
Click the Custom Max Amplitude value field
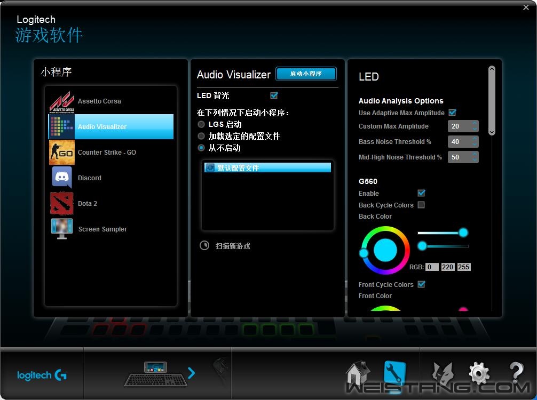point(460,126)
